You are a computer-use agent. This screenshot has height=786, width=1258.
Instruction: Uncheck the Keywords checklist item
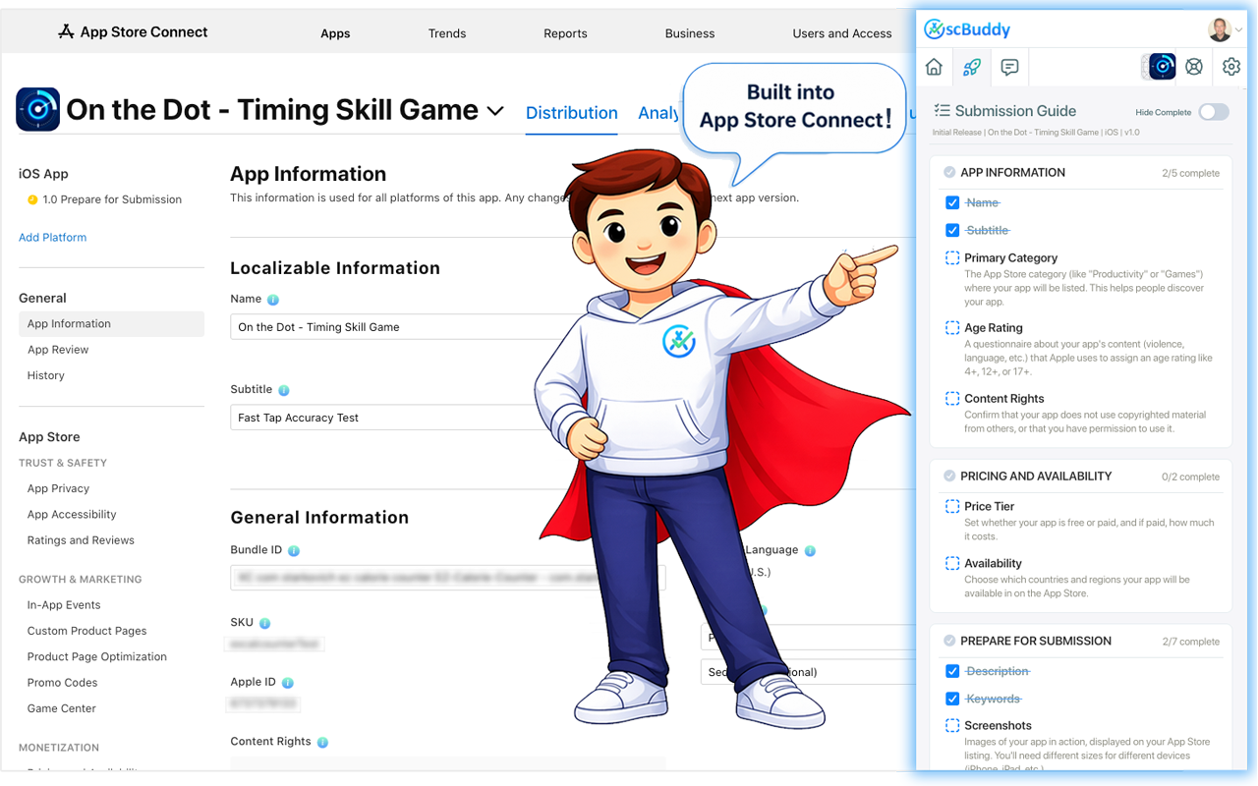(x=952, y=700)
